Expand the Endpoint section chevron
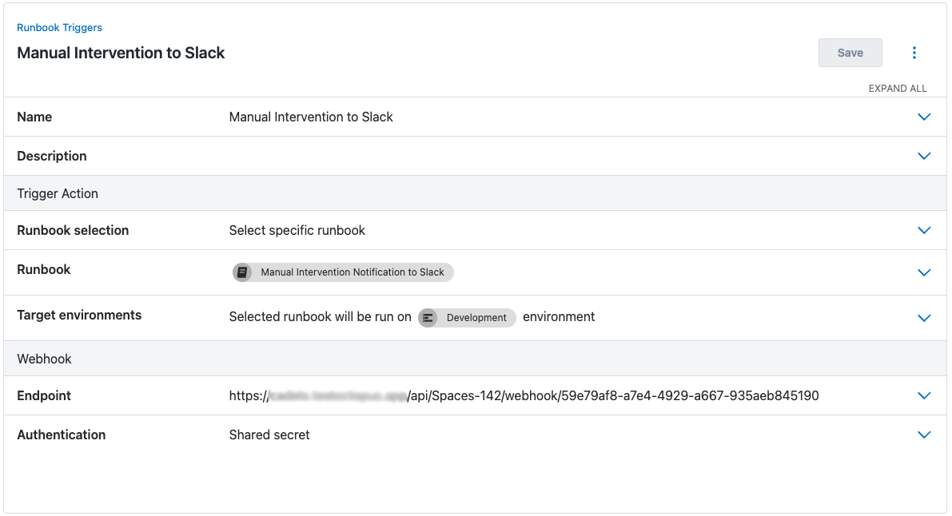Screen dimensions: 952x516 [x=924, y=396]
